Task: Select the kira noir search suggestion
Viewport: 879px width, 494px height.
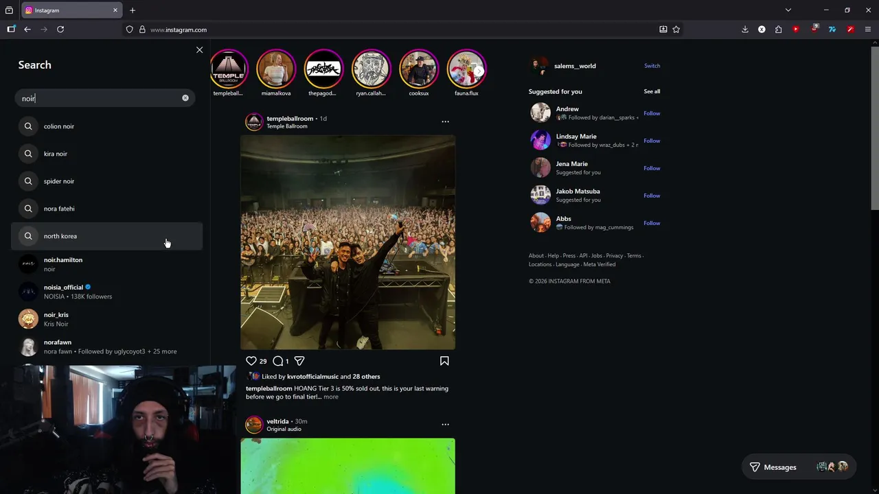Action: coord(106,154)
